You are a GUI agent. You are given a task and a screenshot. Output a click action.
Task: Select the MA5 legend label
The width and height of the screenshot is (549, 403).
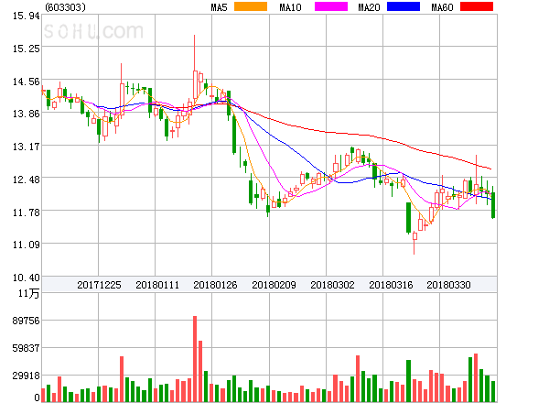click(219, 7)
